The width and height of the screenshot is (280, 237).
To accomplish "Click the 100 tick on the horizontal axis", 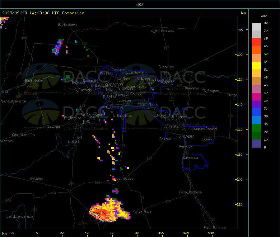I will [x=161, y=233].
